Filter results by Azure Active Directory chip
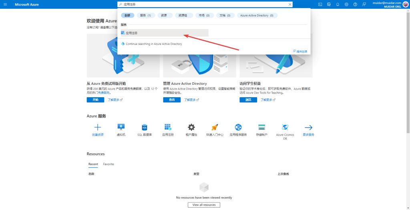 pyautogui.click(x=257, y=15)
